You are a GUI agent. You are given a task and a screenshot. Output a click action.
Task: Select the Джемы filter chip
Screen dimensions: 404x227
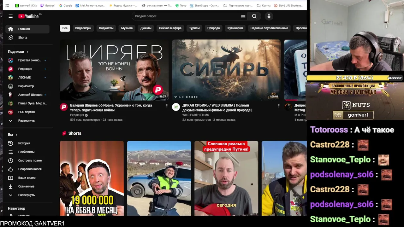(x=146, y=28)
